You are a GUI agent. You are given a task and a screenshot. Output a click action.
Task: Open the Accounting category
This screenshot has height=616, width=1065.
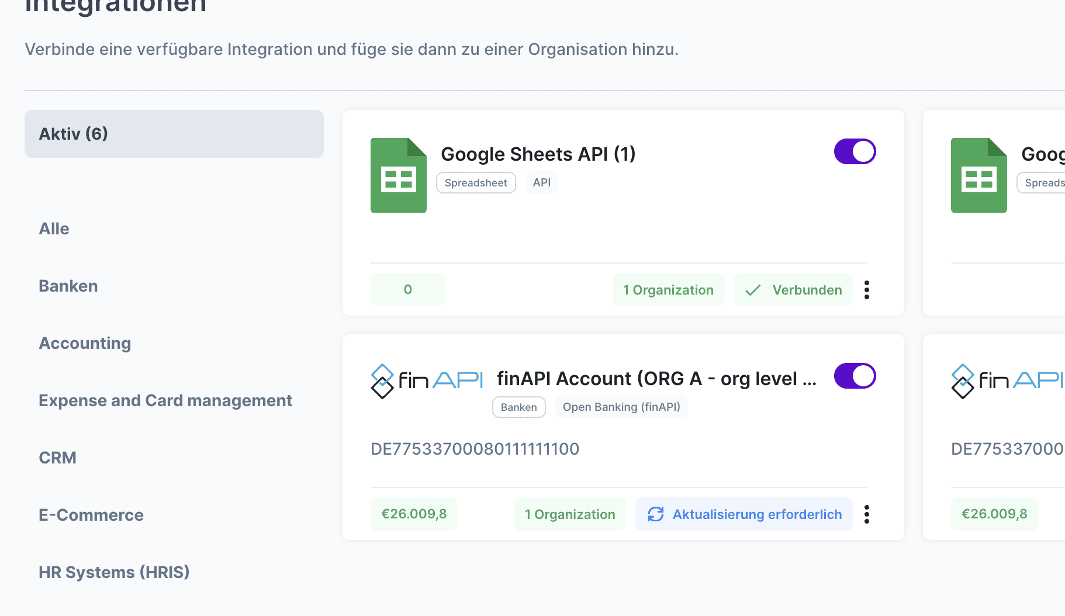(85, 344)
